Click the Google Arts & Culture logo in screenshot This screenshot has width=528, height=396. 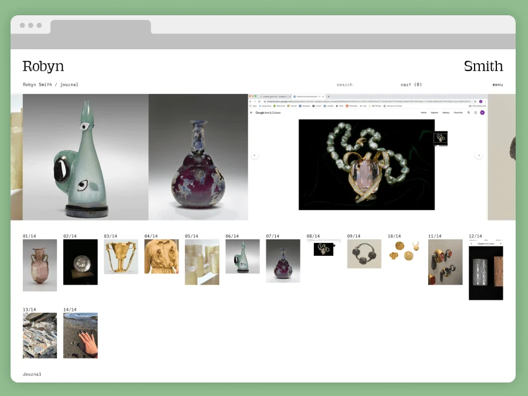(268, 113)
